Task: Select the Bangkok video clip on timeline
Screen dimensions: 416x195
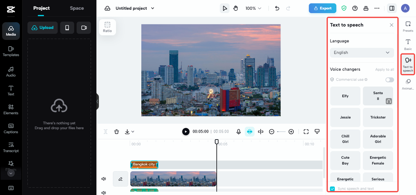Action: coord(173,179)
